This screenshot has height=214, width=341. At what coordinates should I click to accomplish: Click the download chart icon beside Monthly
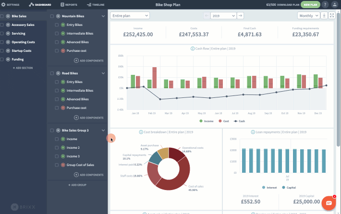click(324, 16)
